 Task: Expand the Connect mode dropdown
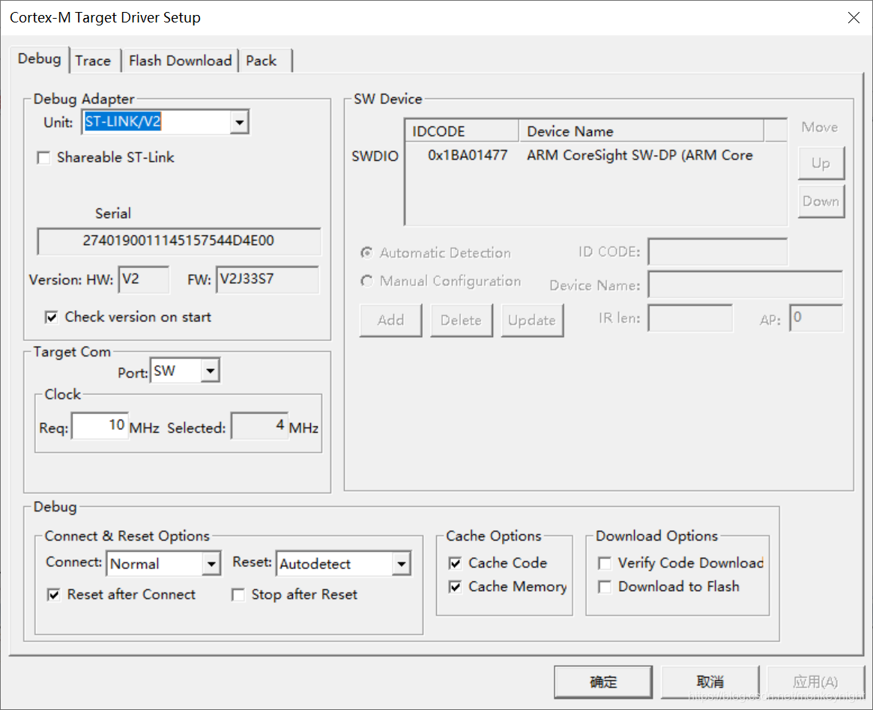[x=211, y=564]
